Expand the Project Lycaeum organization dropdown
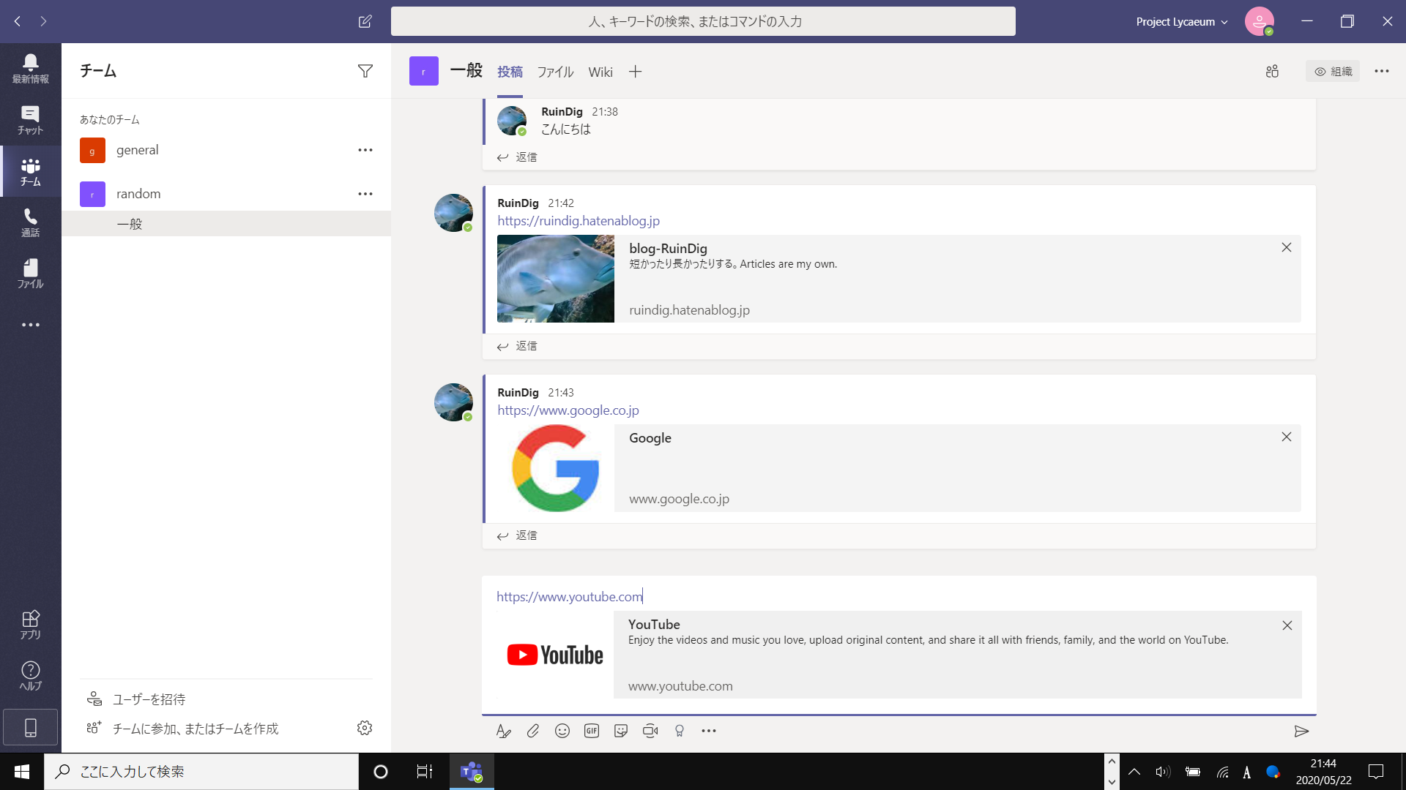 pos(1181,21)
